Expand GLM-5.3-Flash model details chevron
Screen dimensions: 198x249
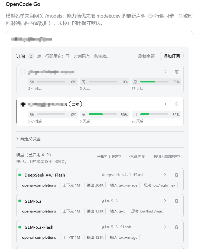pos(165,227)
